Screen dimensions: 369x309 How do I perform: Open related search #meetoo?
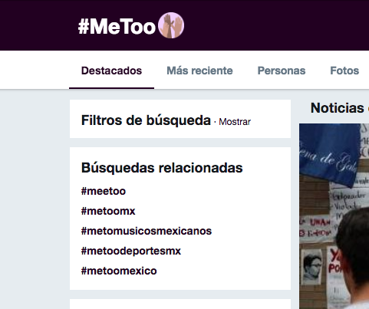[x=104, y=191]
